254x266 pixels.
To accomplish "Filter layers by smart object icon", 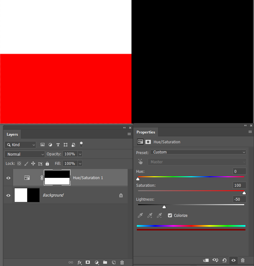I will [x=73, y=145].
